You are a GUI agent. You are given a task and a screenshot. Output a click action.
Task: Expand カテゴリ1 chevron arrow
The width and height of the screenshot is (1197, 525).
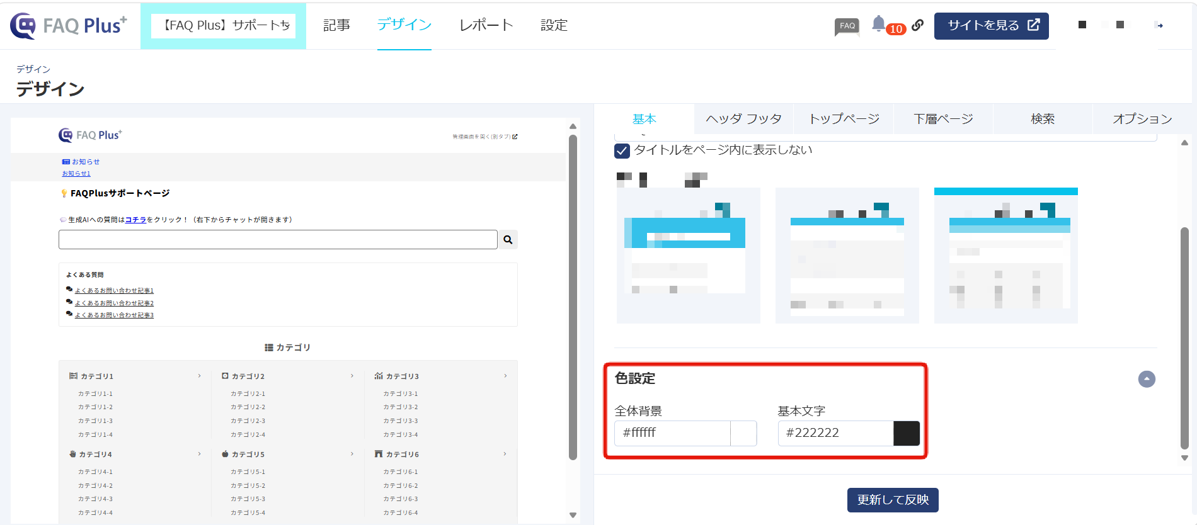coord(199,376)
